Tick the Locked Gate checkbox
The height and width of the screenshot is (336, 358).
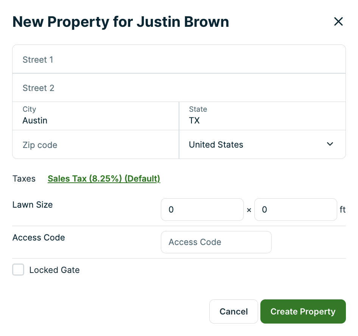pyautogui.click(x=18, y=270)
